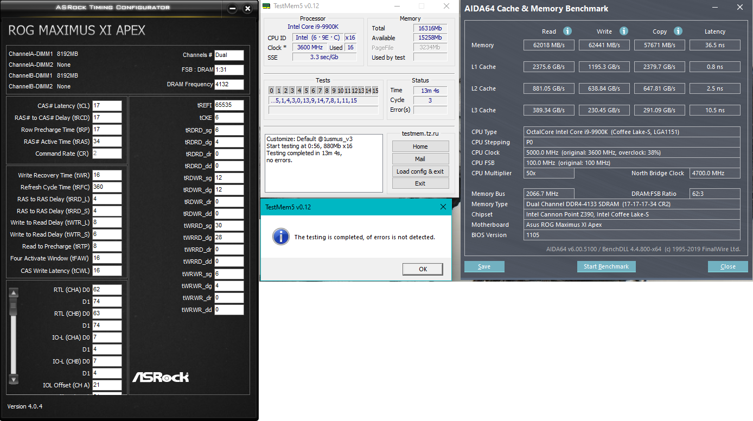753x421 pixels.
Task: Click the Close button at AIDA64's bottom right
Action: 728,266
